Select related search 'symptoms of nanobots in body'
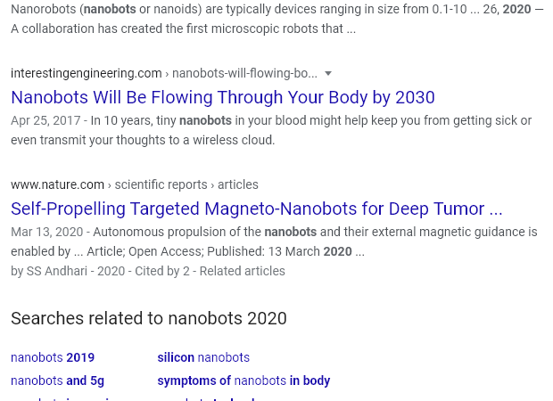The width and height of the screenshot is (553, 401). pyautogui.click(x=243, y=381)
